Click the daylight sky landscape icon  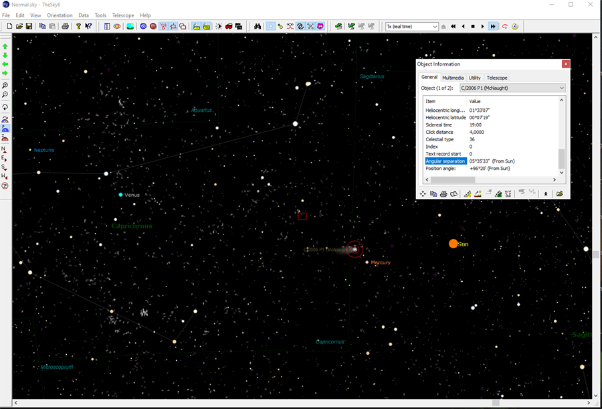pyautogui.click(x=130, y=27)
